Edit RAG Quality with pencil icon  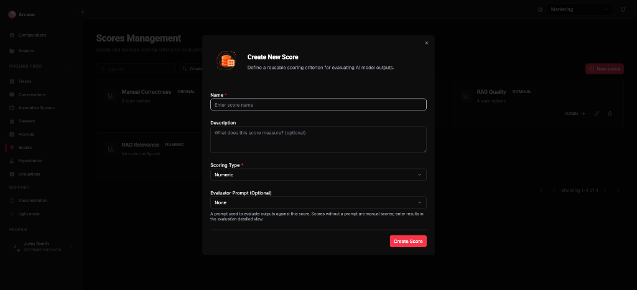(597, 114)
